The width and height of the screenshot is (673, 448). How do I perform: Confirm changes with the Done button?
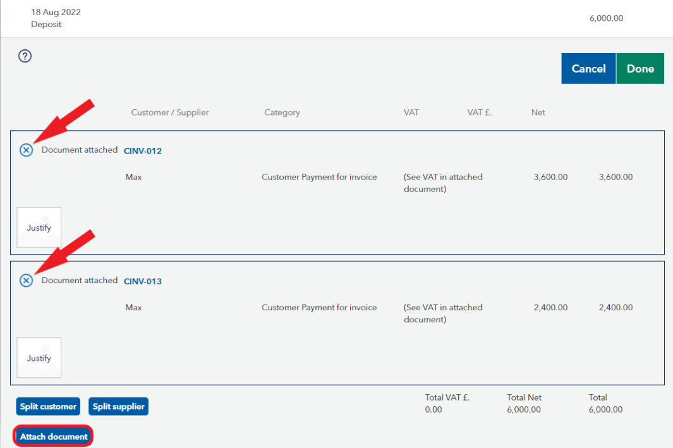click(x=640, y=69)
